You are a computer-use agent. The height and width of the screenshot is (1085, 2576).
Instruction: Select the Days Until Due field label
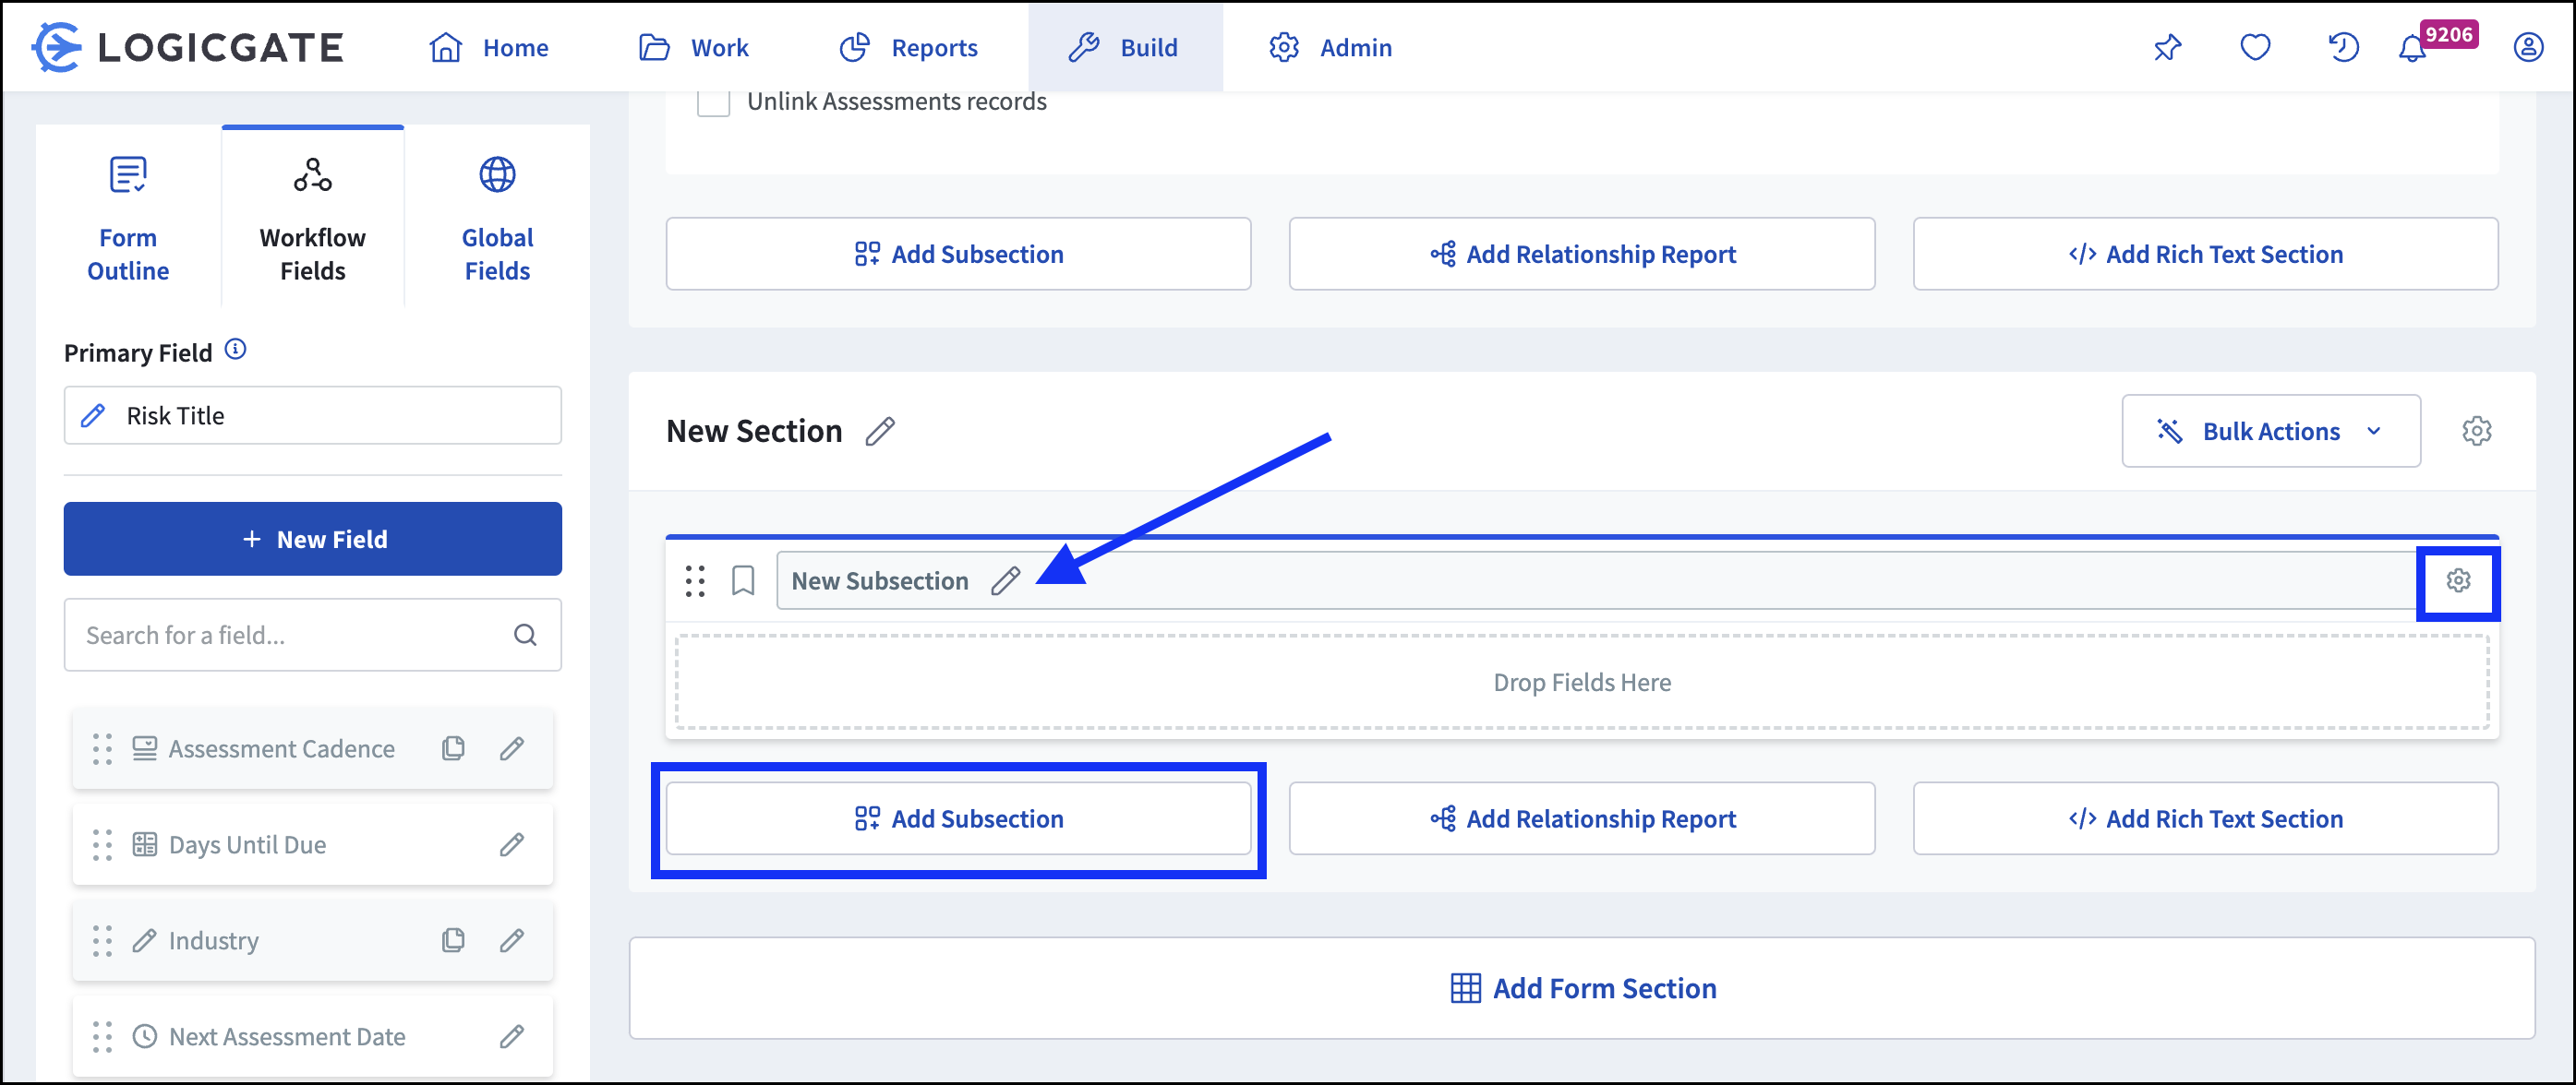point(247,844)
